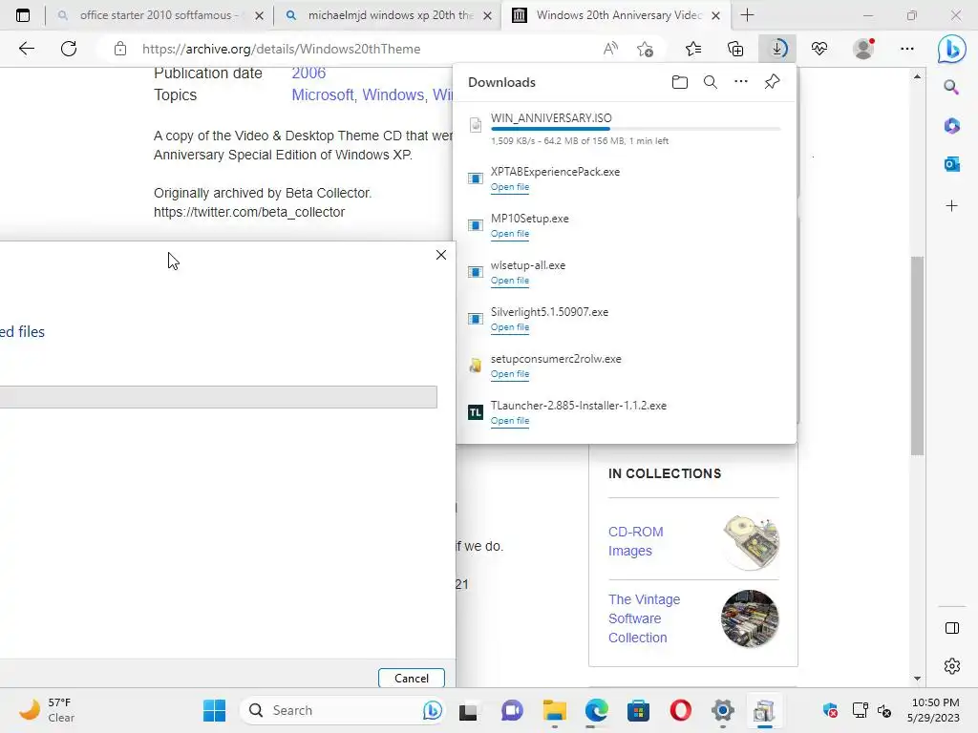Image resolution: width=978 pixels, height=733 pixels.
Task: Go back with the browser back arrow
Action: (26, 49)
